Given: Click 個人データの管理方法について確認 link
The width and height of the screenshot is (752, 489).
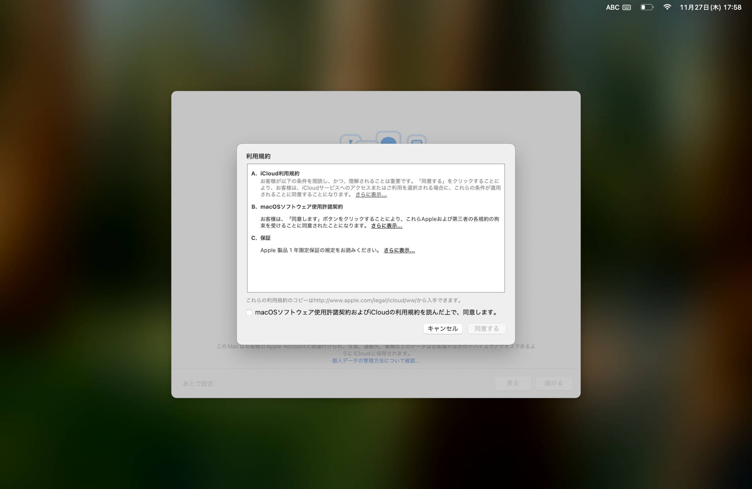Looking at the screenshot, I should (x=376, y=361).
